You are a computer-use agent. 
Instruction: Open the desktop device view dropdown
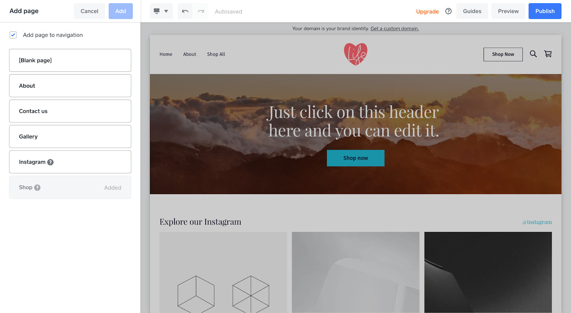[x=161, y=11]
